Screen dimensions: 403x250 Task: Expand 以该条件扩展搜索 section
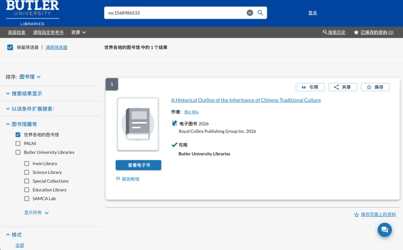coord(30,109)
